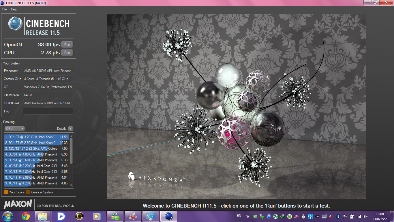Click the ranking list scroll-up arrow
Image resolution: width=394 pixels, height=222 pixels.
(x=71, y=136)
